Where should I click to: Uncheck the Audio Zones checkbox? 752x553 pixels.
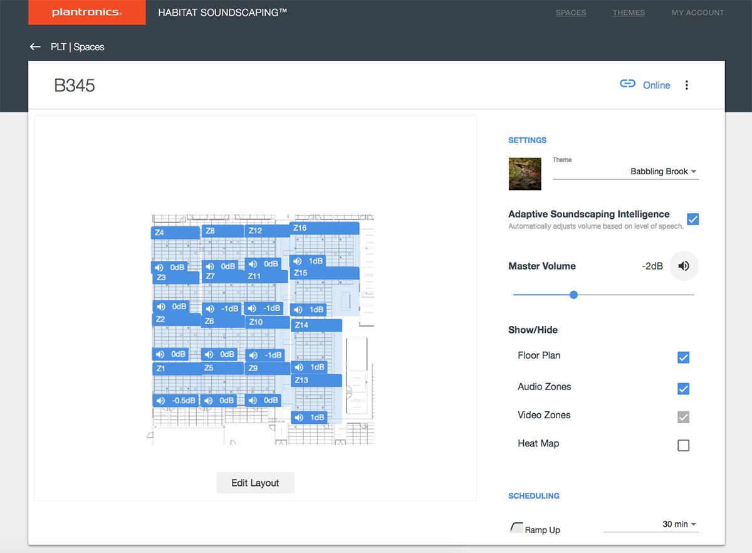[x=684, y=389]
